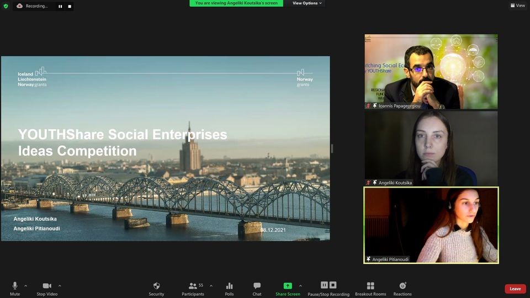Expand video settings arrow beside Stop Video

coord(60,286)
